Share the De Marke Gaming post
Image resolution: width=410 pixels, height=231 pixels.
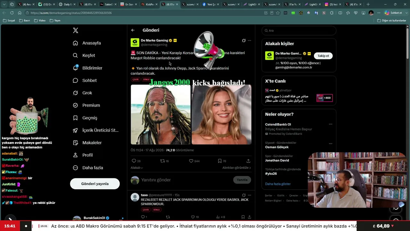point(248,161)
